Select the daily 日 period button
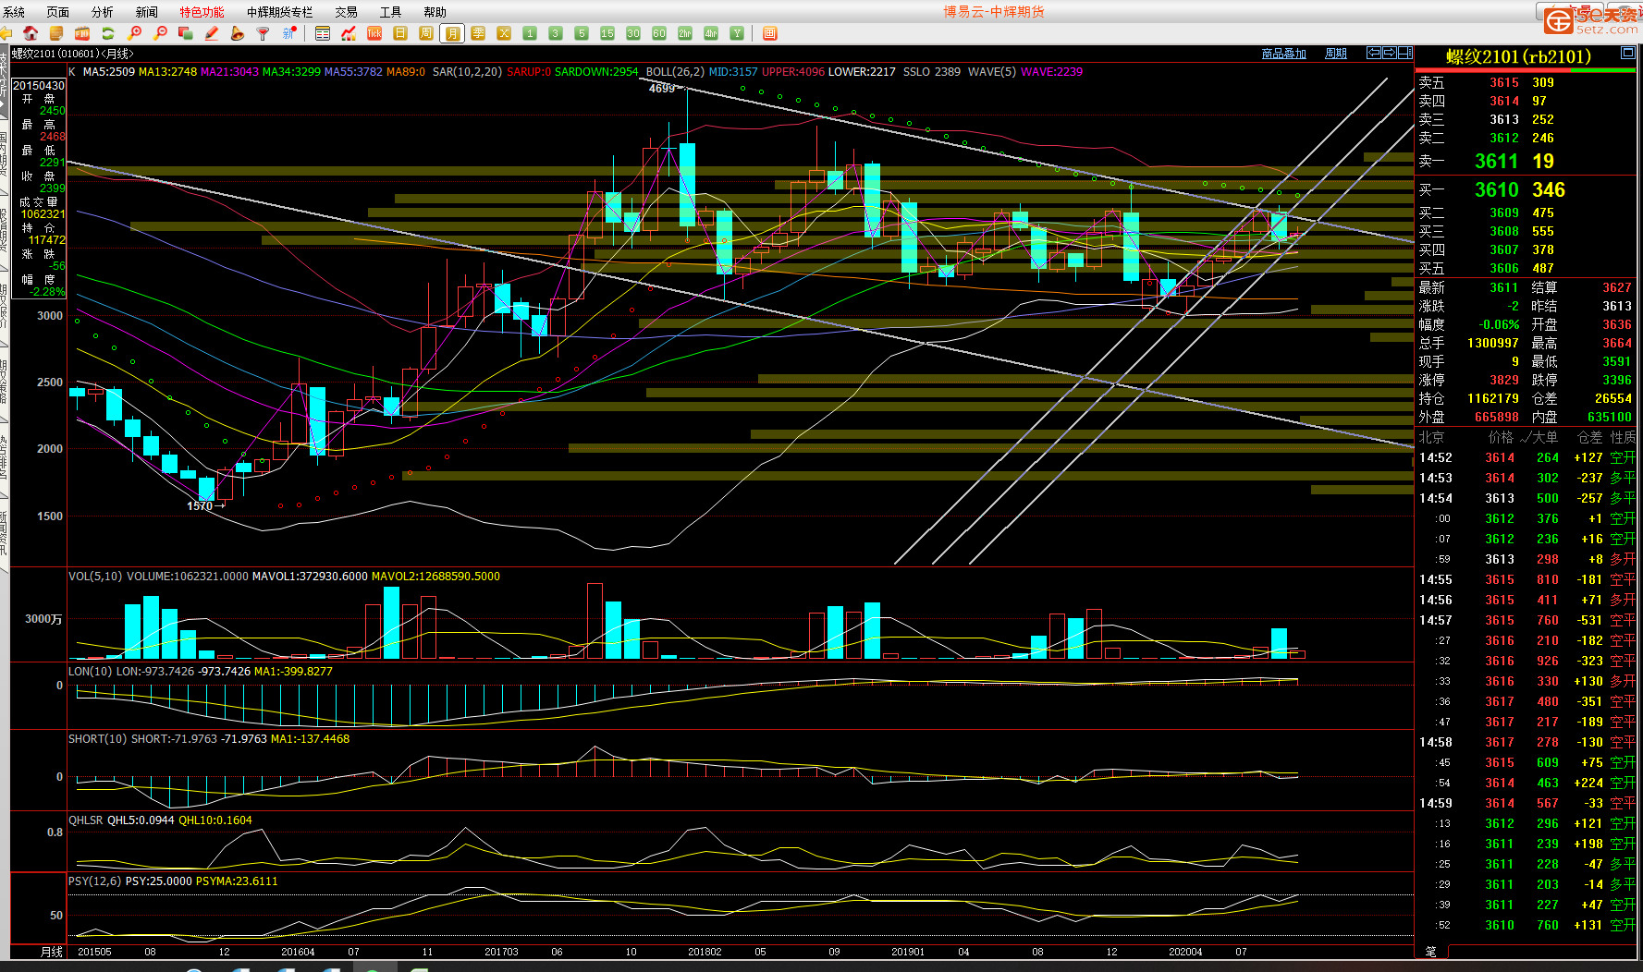 tap(400, 33)
